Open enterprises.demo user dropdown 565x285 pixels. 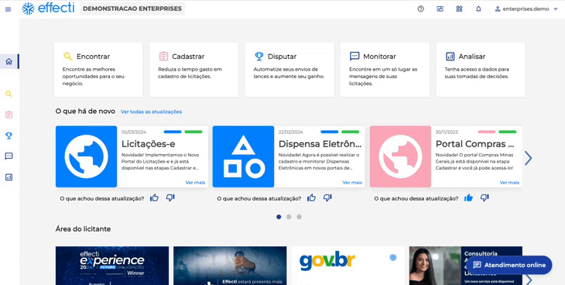[526, 9]
